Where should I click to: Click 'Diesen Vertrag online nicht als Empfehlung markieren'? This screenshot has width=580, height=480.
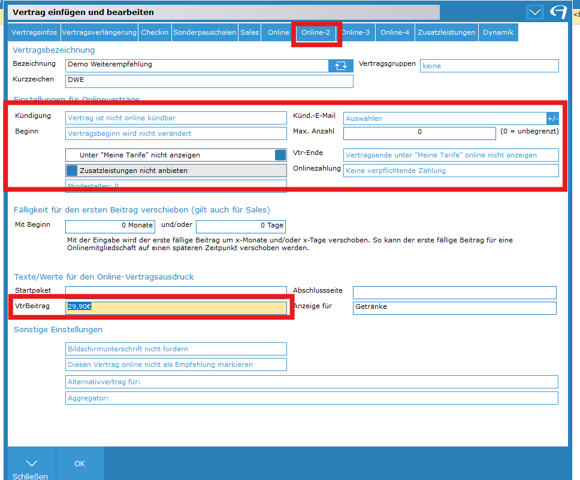pyautogui.click(x=176, y=364)
